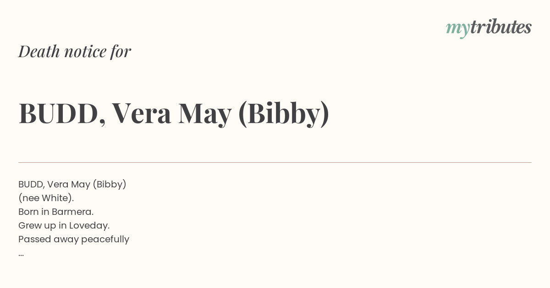Select the "Death notice for" italic caption

75,52
